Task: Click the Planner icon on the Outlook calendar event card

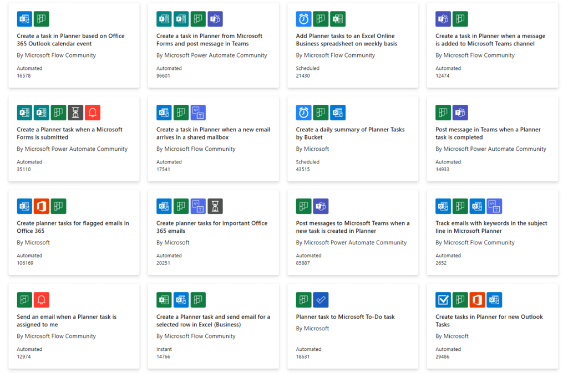Action: pyautogui.click(x=41, y=19)
